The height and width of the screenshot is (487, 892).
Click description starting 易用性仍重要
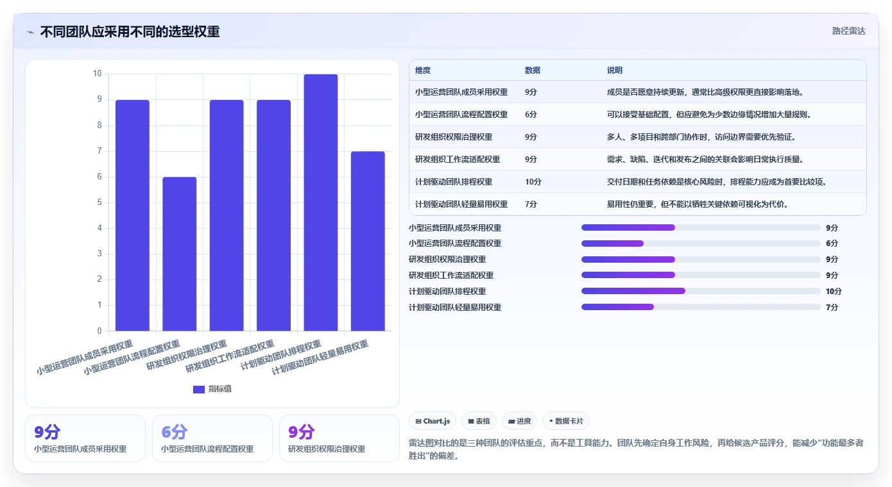click(x=698, y=204)
